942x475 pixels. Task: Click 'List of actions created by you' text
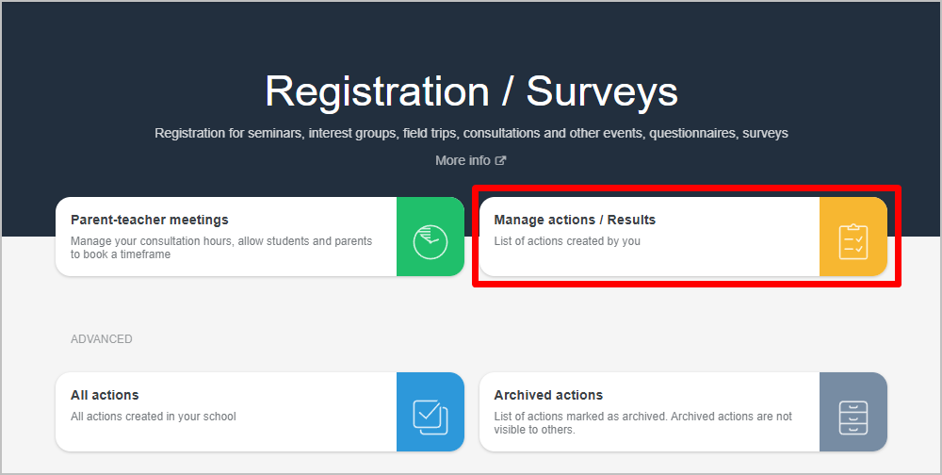(x=567, y=241)
